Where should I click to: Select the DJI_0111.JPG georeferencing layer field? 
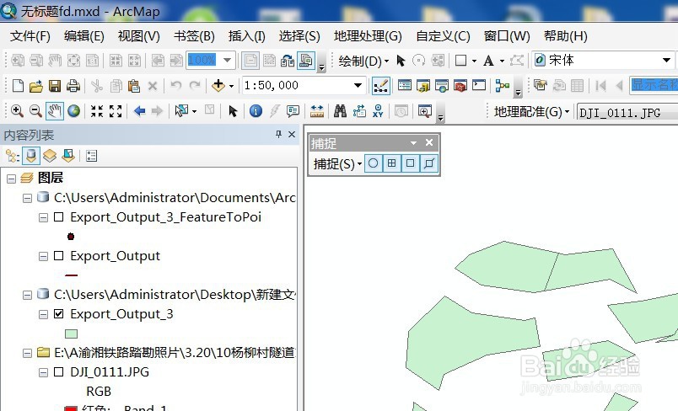click(x=627, y=113)
